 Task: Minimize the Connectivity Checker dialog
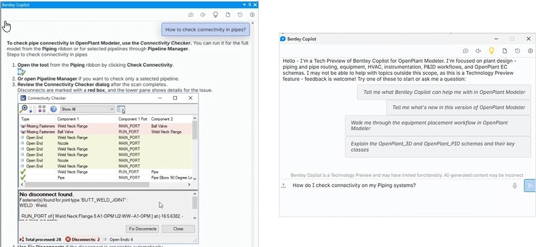pos(160,98)
